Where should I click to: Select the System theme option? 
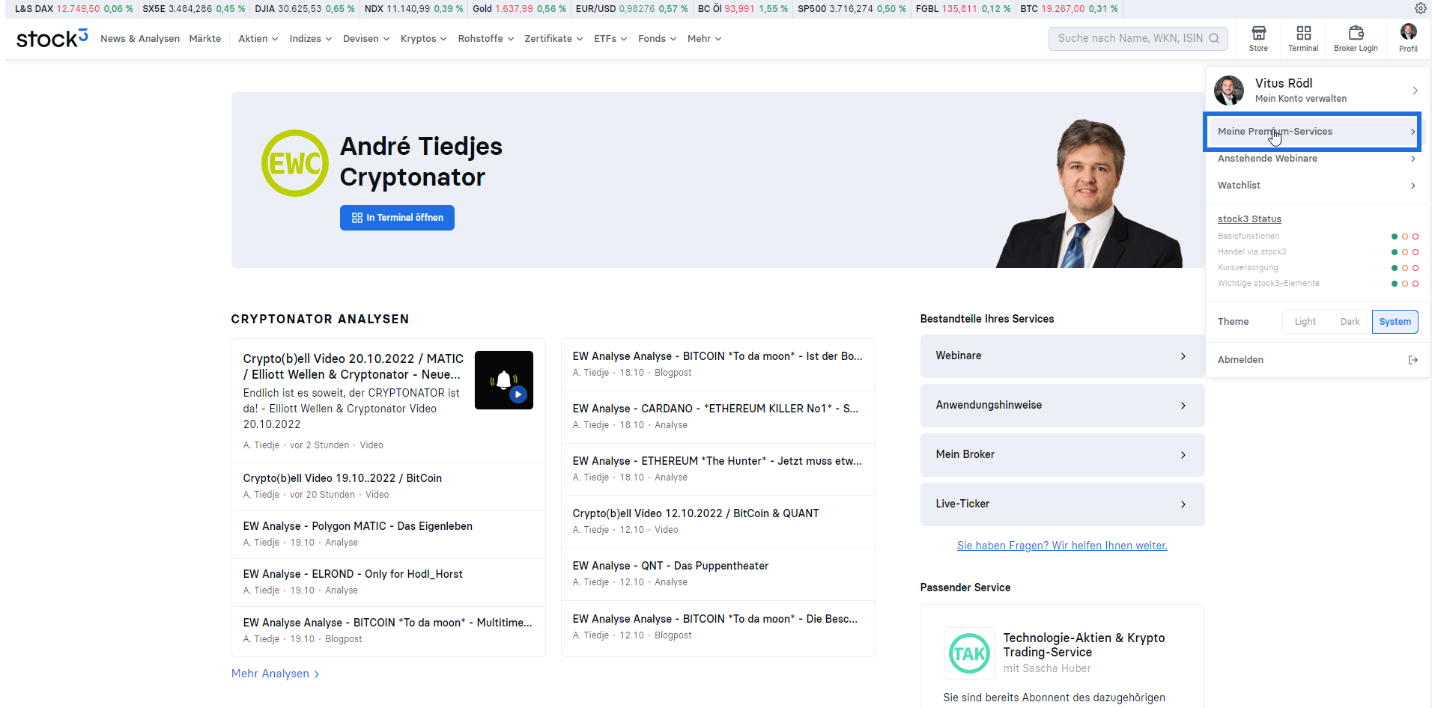tap(1395, 322)
